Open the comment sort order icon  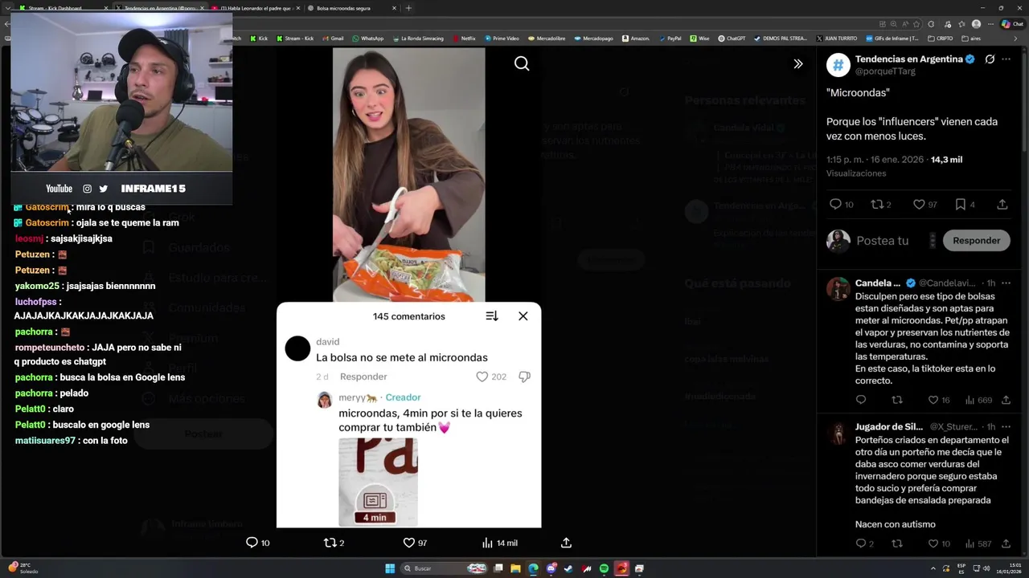[x=492, y=316]
